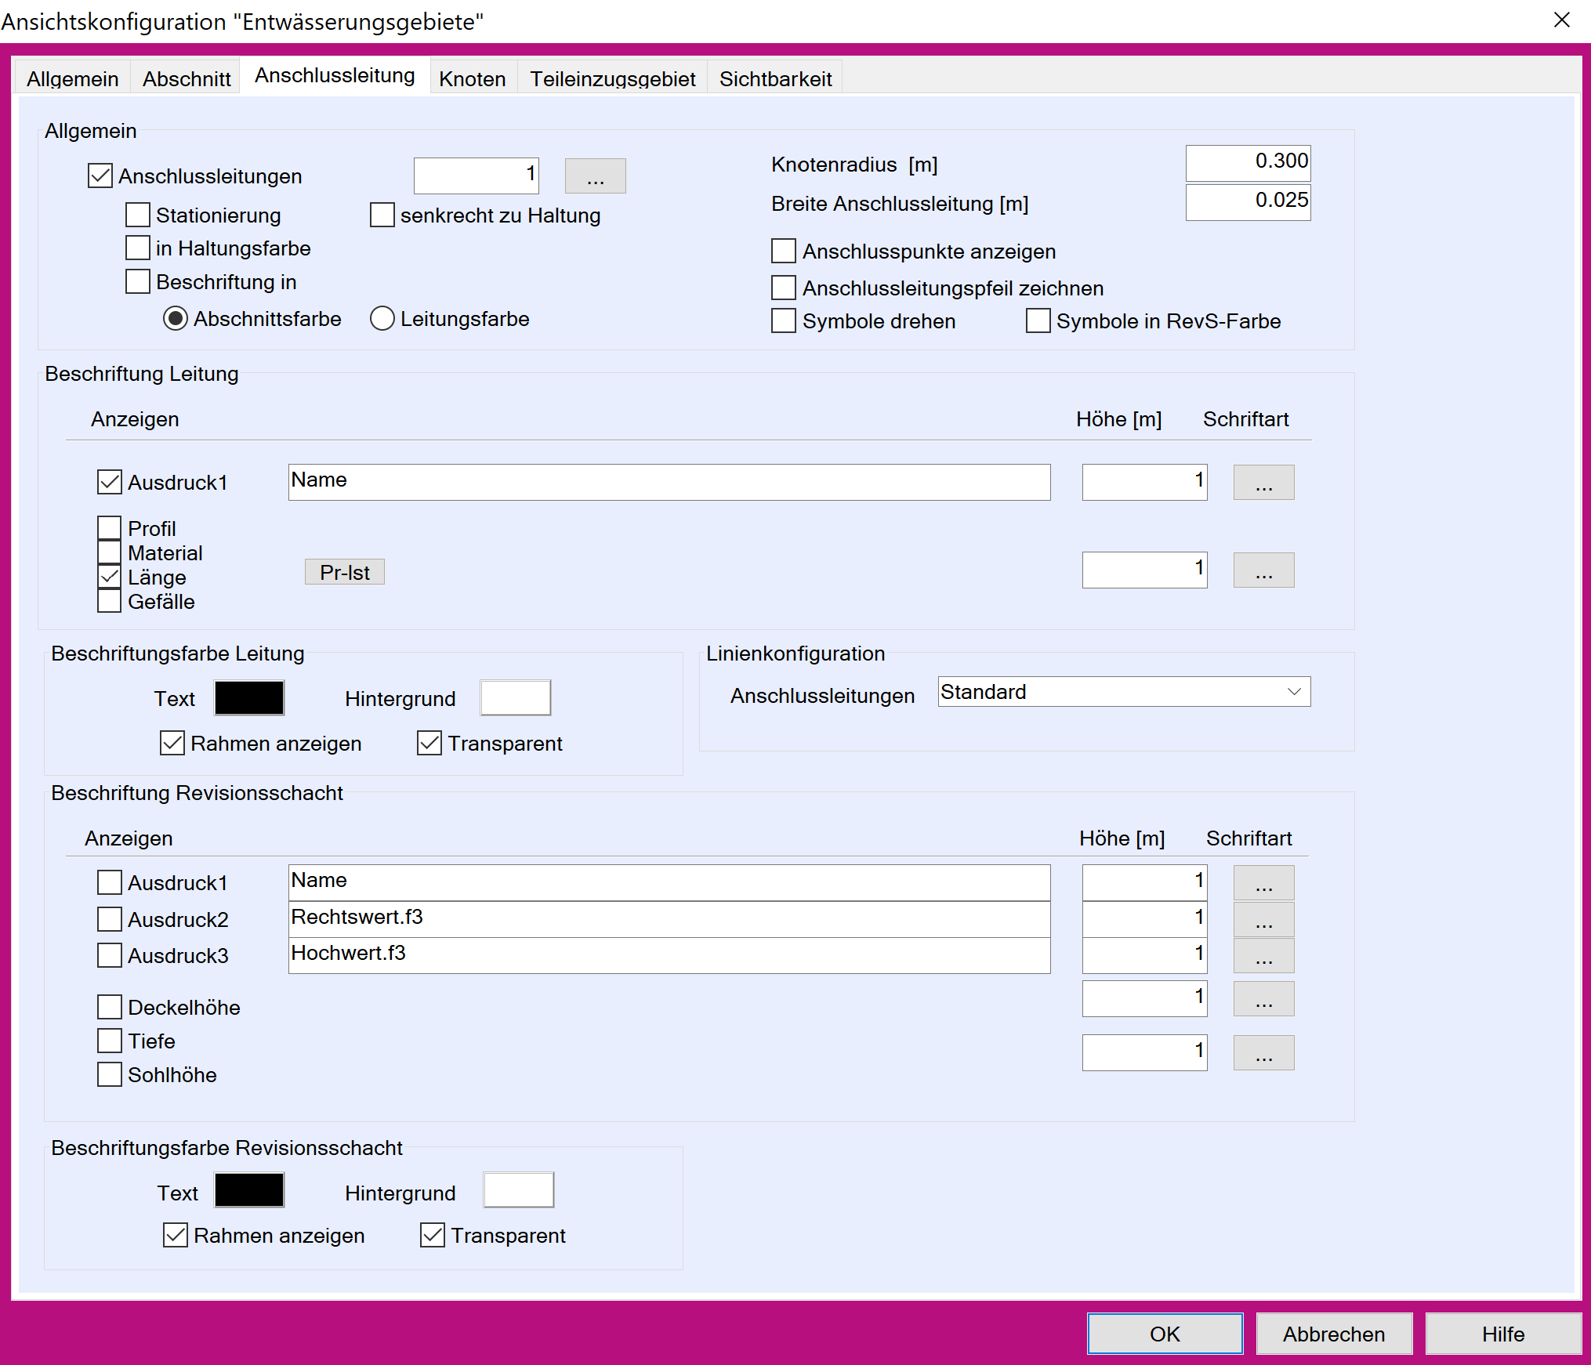Pick the black Text color for Leitung

click(x=249, y=697)
